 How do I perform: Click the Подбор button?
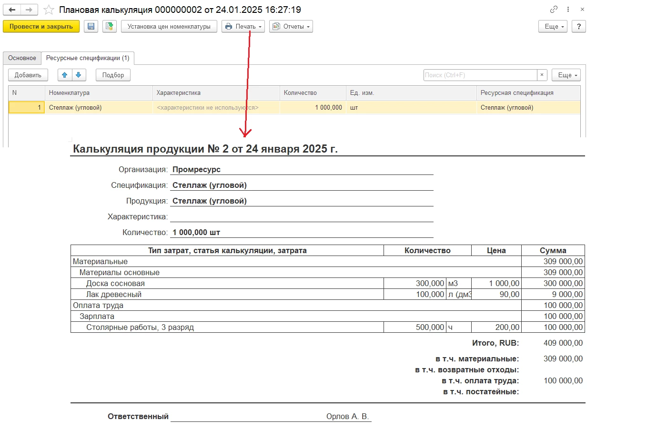(113, 75)
